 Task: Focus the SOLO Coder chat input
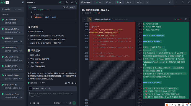(x=52, y=95)
